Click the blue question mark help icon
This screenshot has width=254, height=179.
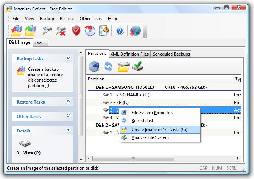(120, 31)
